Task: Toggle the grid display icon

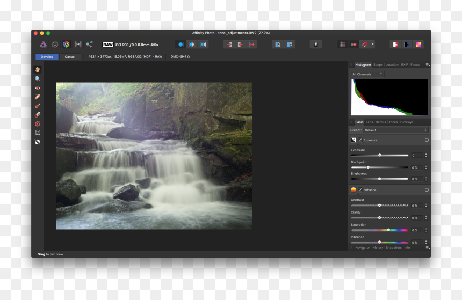Action: pyautogui.click(x=342, y=45)
